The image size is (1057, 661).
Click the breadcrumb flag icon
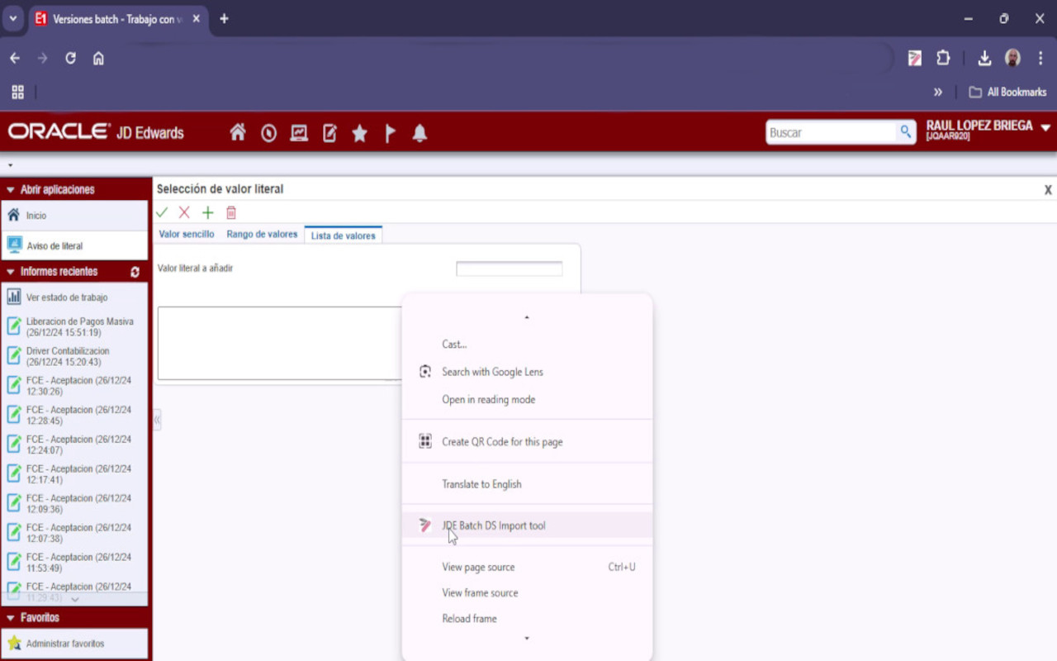click(389, 132)
